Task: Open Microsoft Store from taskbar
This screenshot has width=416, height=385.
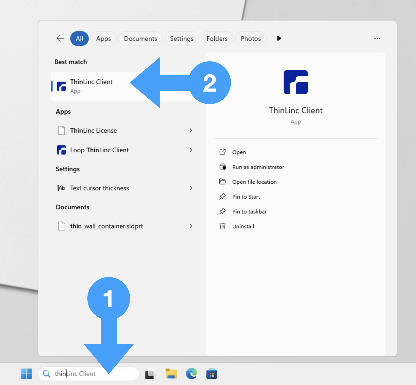Action: click(212, 374)
